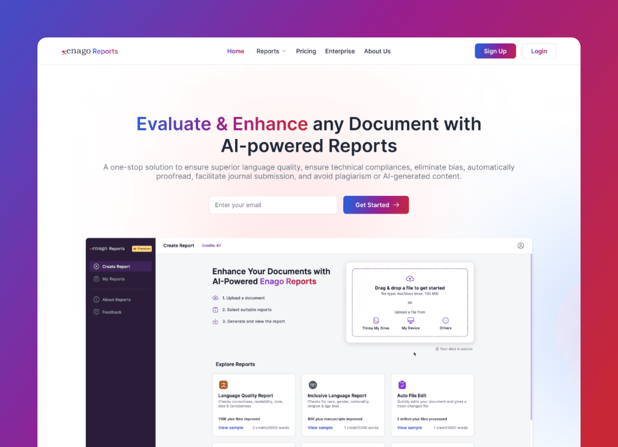The image size is (618, 447).
Task: Click the cloud upload icon in dropzone
Action: (410, 278)
